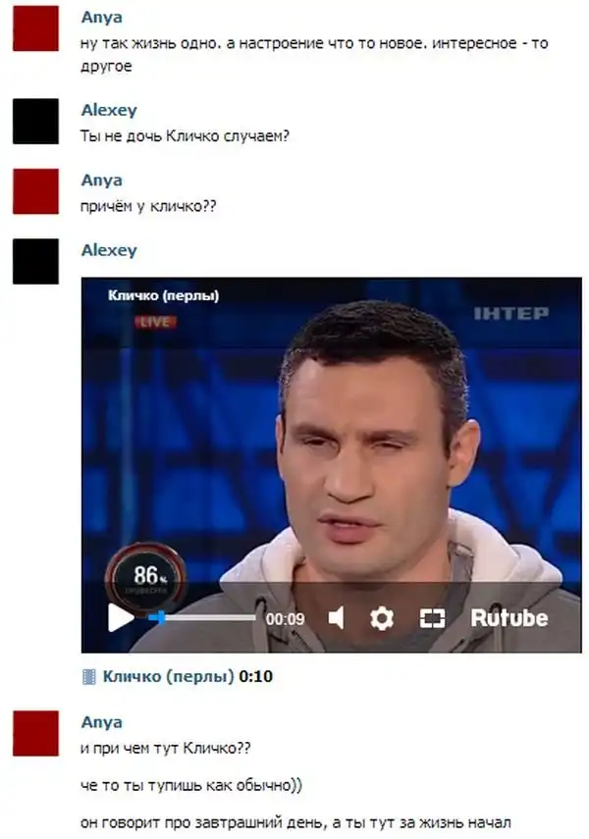This screenshot has height=839, width=589.
Task: Play the Кличко video
Action: pos(121,617)
